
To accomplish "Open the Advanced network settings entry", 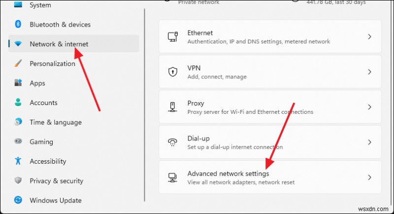I will tap(270, 178).
